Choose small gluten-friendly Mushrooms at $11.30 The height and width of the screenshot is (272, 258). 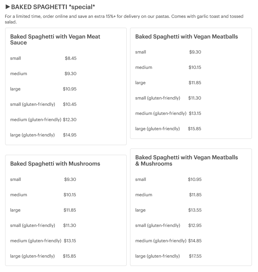click(43, 225)
